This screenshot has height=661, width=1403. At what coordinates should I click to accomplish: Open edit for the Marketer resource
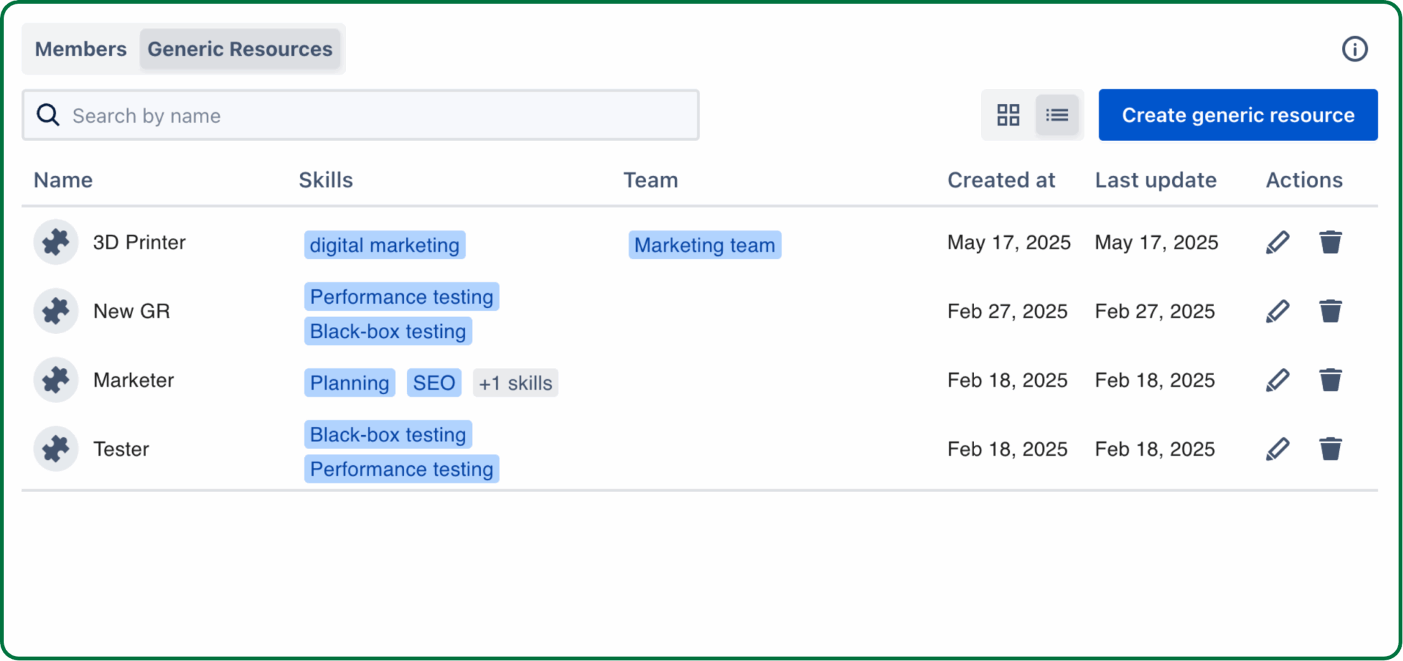1278,380
